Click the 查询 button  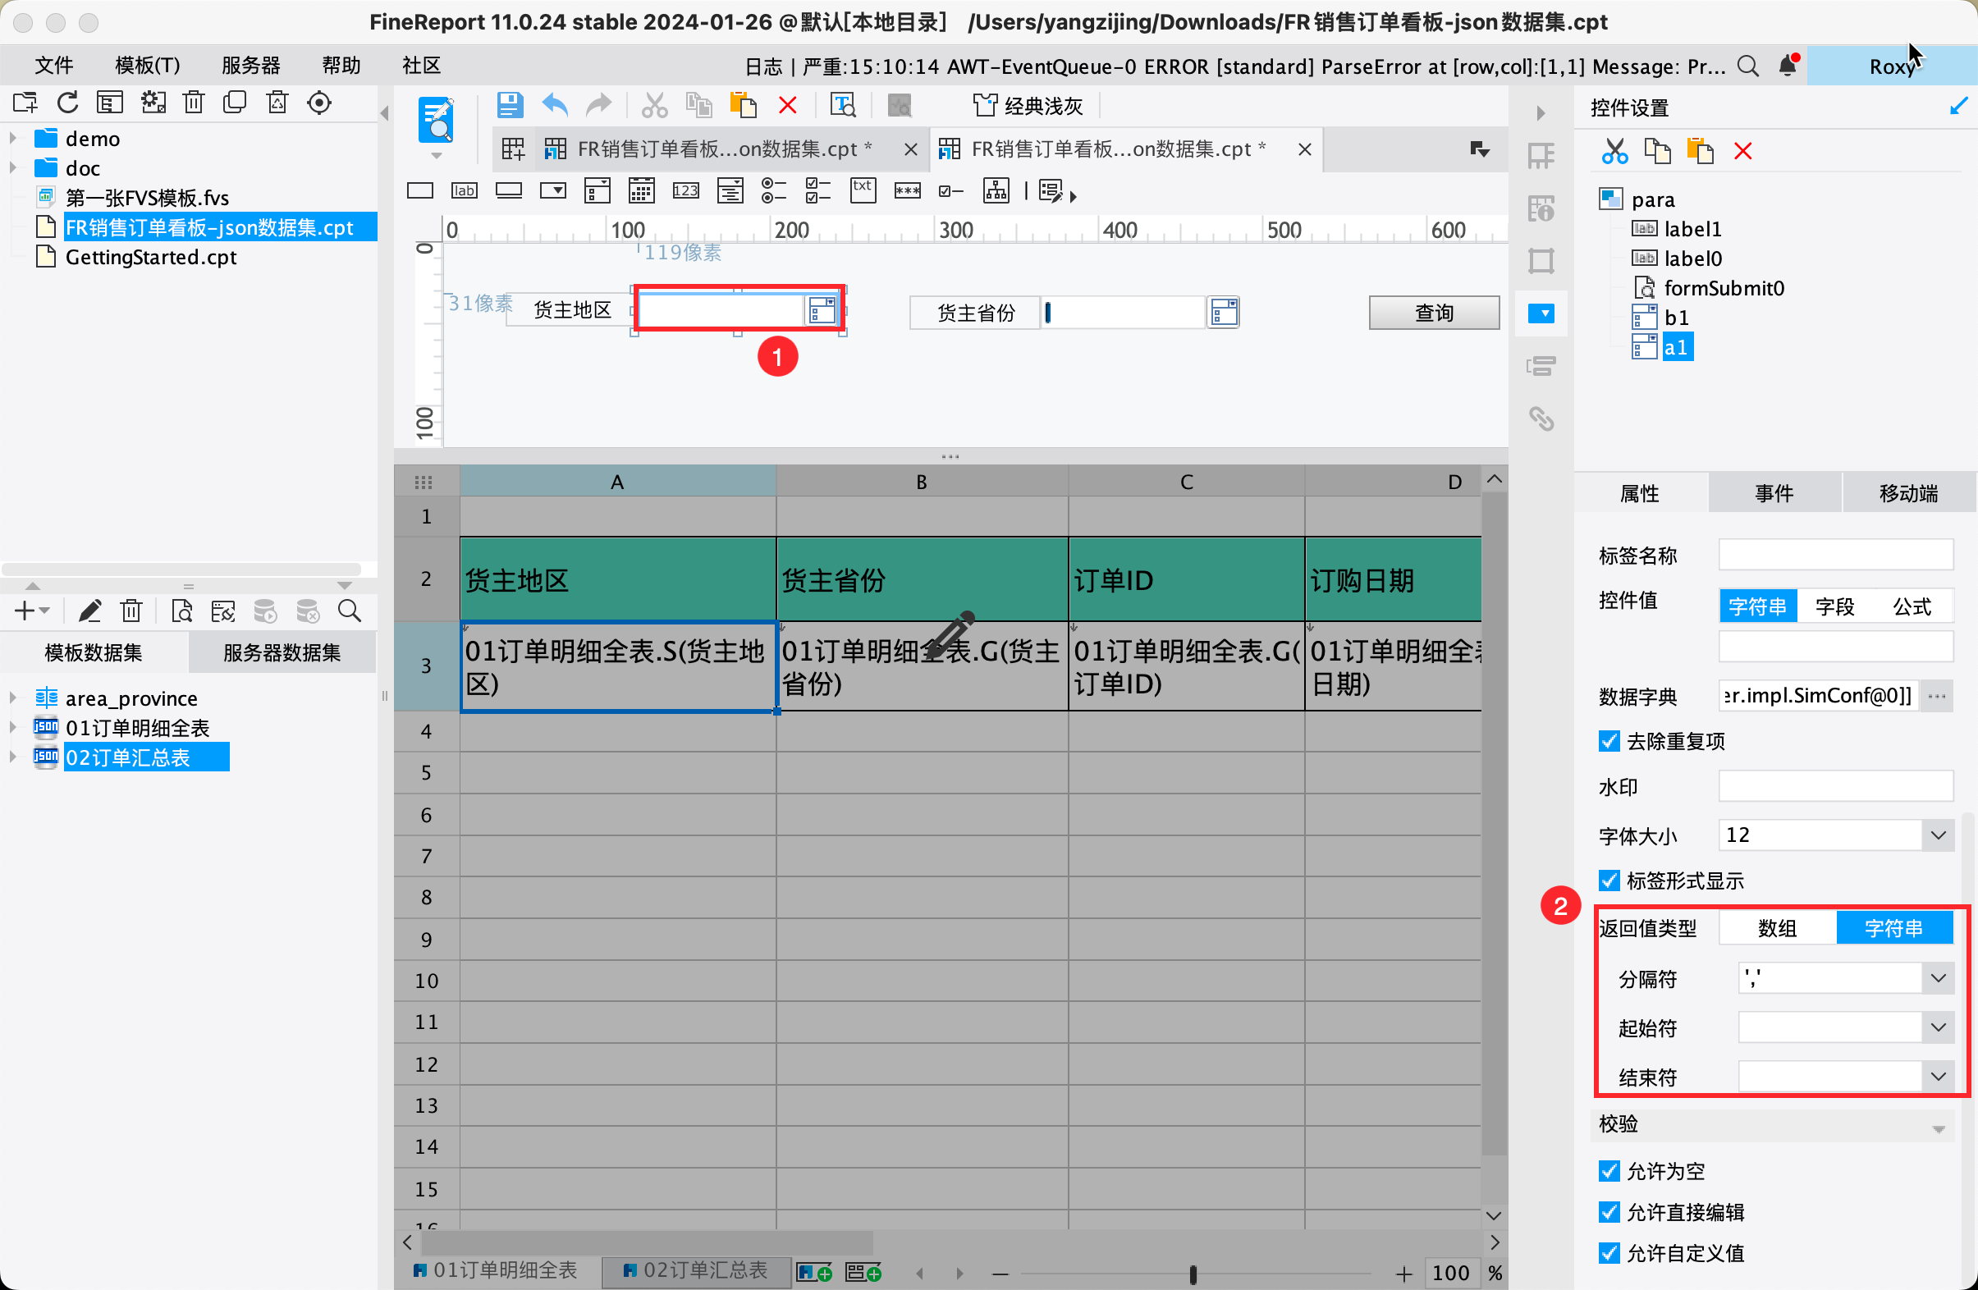coord(1434,313)
